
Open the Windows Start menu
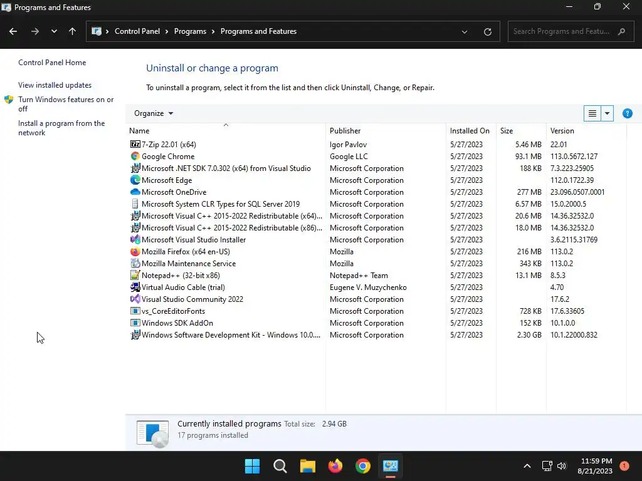[252, 466]
